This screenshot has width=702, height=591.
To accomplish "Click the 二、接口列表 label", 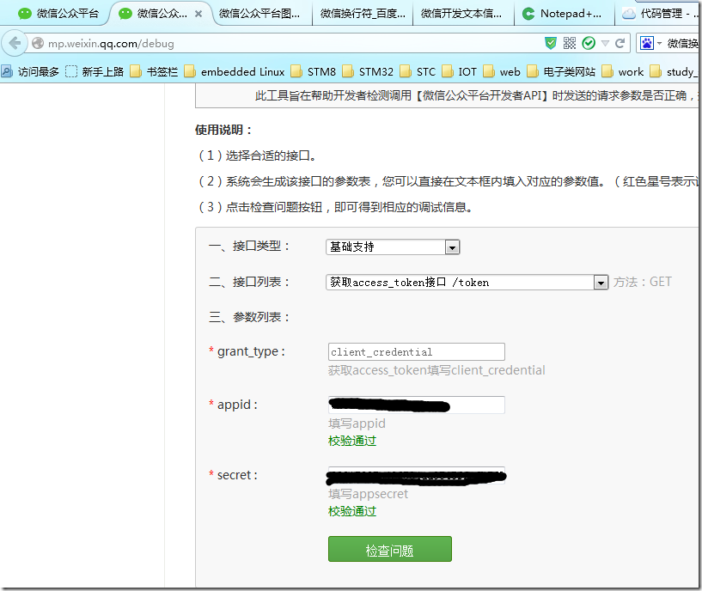I will click(249, 282).
